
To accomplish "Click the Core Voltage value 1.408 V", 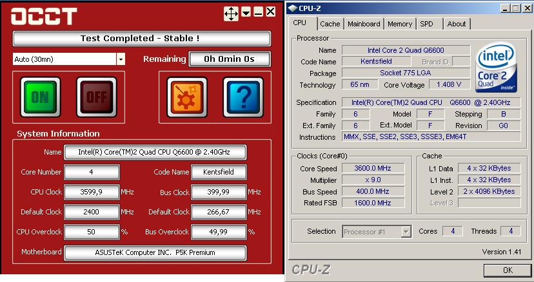I will [450, 84].
